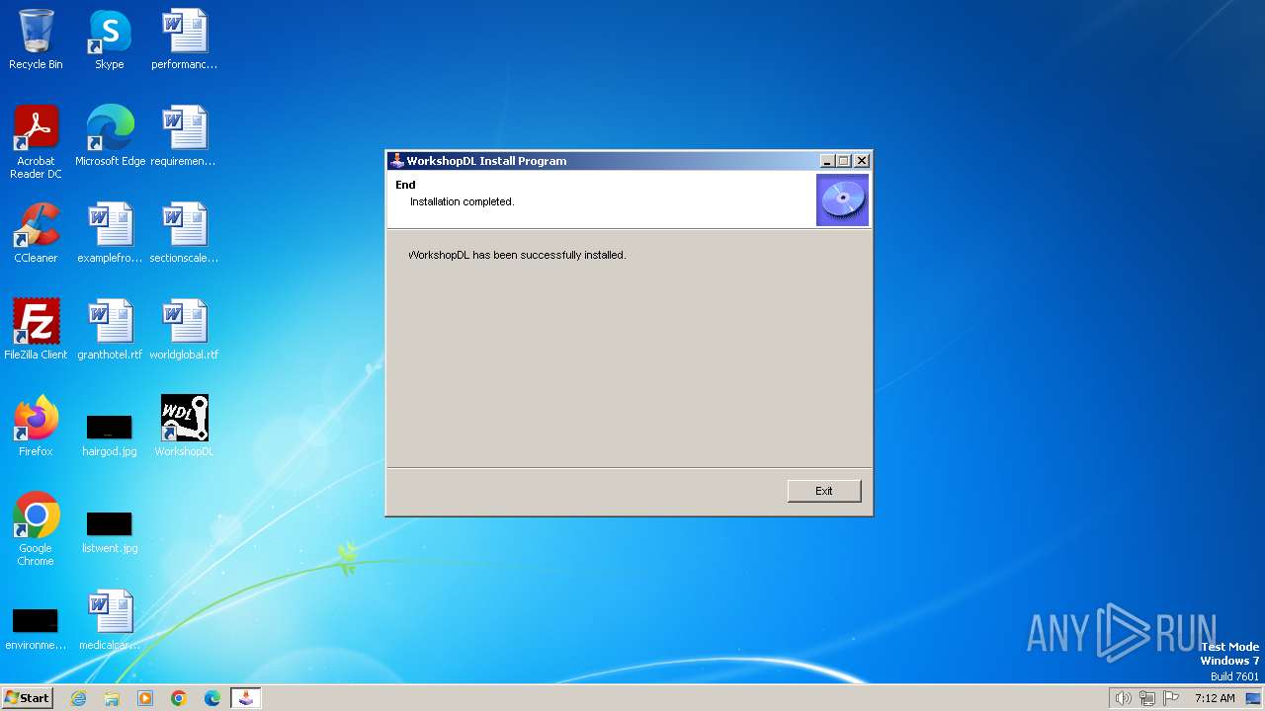Click the 'End' heading in installer
This screenshot has width=1265, height=711.
(405, 185)
